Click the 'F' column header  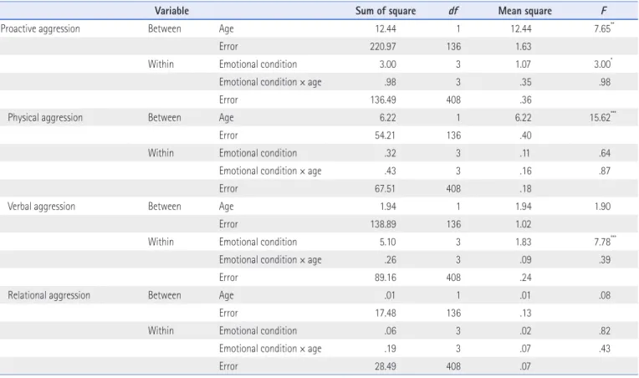point(604,11)
